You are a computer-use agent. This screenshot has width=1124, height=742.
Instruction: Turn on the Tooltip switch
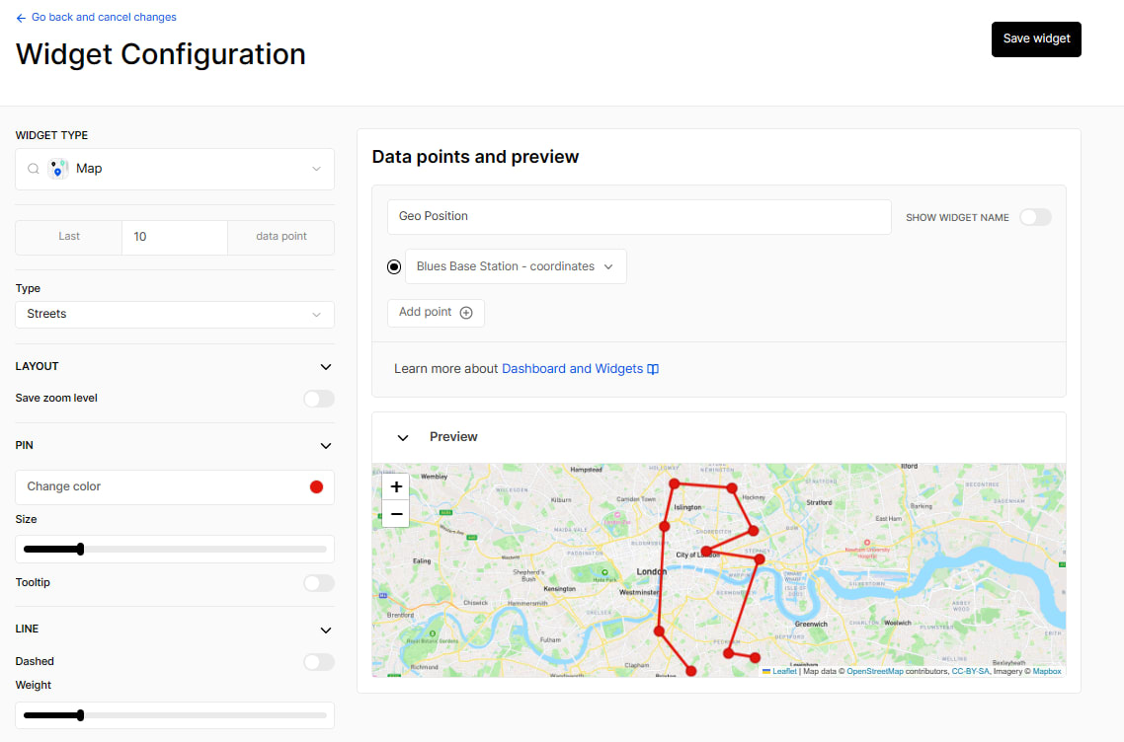(x=319, y=583)
